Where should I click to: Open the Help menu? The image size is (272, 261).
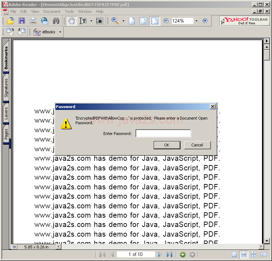[100, 11]
